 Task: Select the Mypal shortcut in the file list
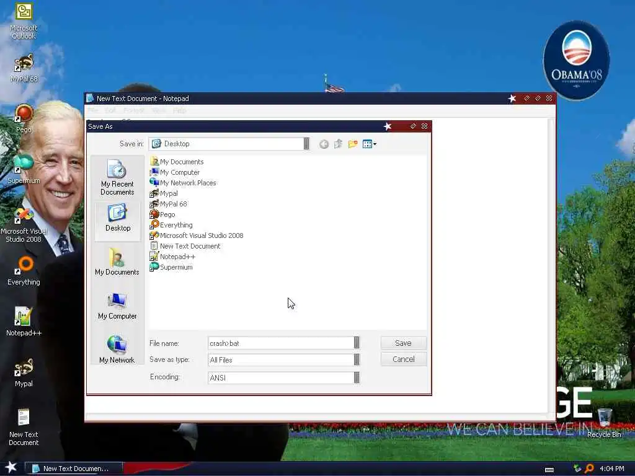point(164,193)
